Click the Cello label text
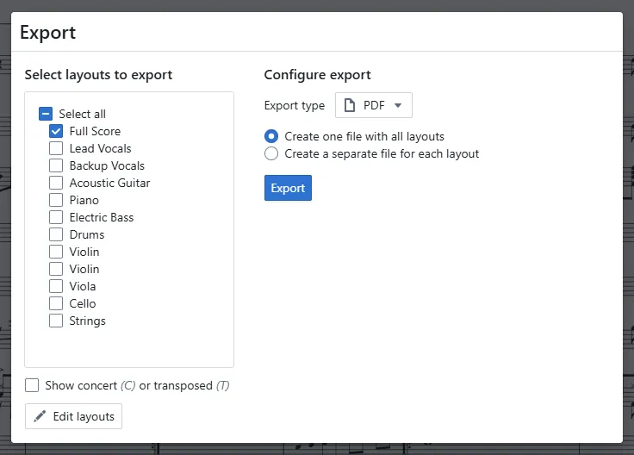 coord(83,303)
